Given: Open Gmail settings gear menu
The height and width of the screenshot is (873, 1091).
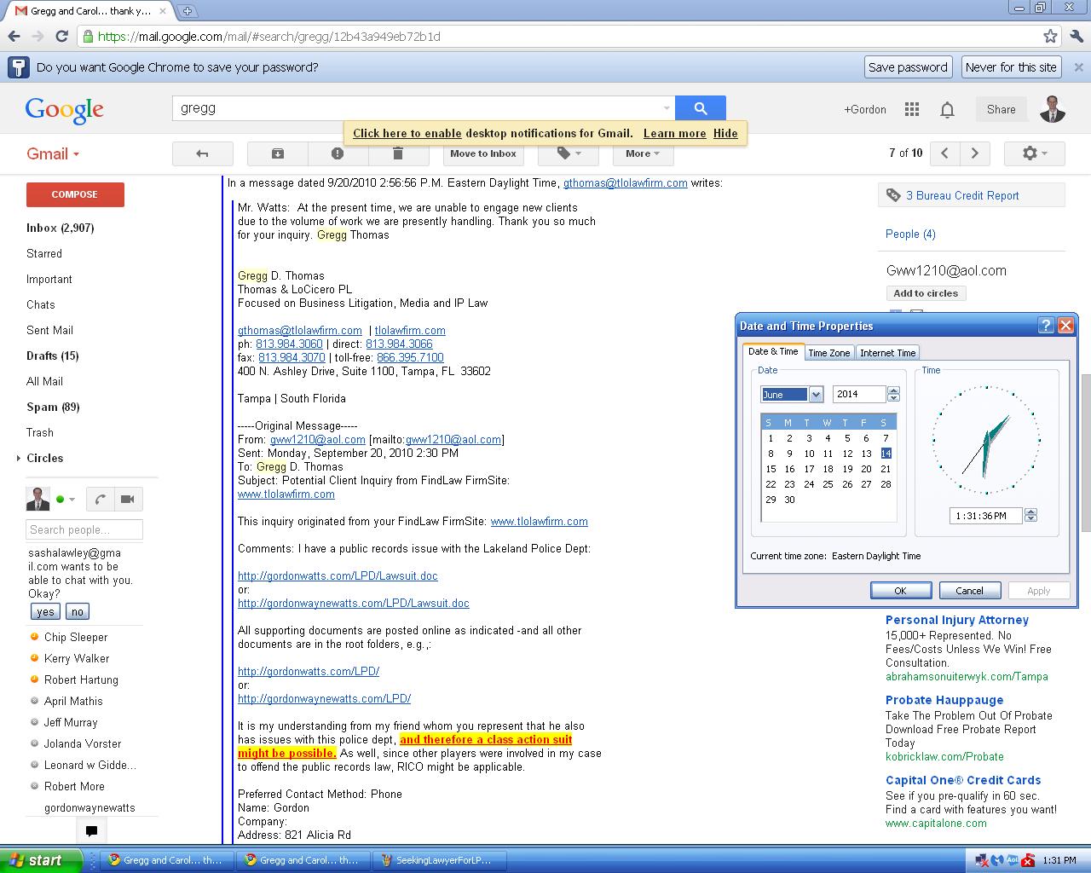Looking at the screenshot, I should coord(1034,153).
